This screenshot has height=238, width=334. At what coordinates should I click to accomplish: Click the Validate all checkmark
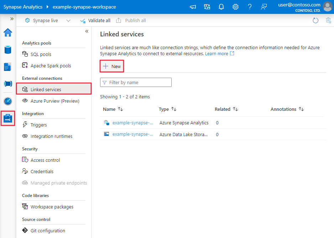(x=83, y=20)
